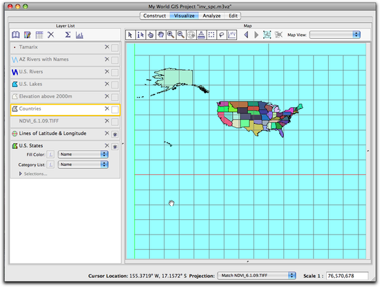The width and height of the screenshot is (380, 287).
Task: Open the Projection dropdown menu
Action: (256, 276)
